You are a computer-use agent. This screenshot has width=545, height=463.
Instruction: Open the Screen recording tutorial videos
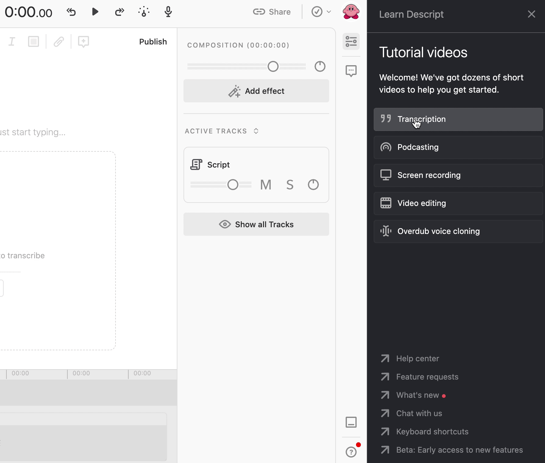458,175
